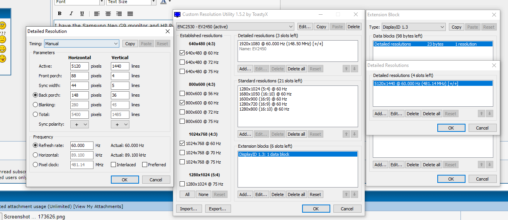Click the font color 'A' icon
The height and width of the screenshot is (220, 508).
pos(163,2)
